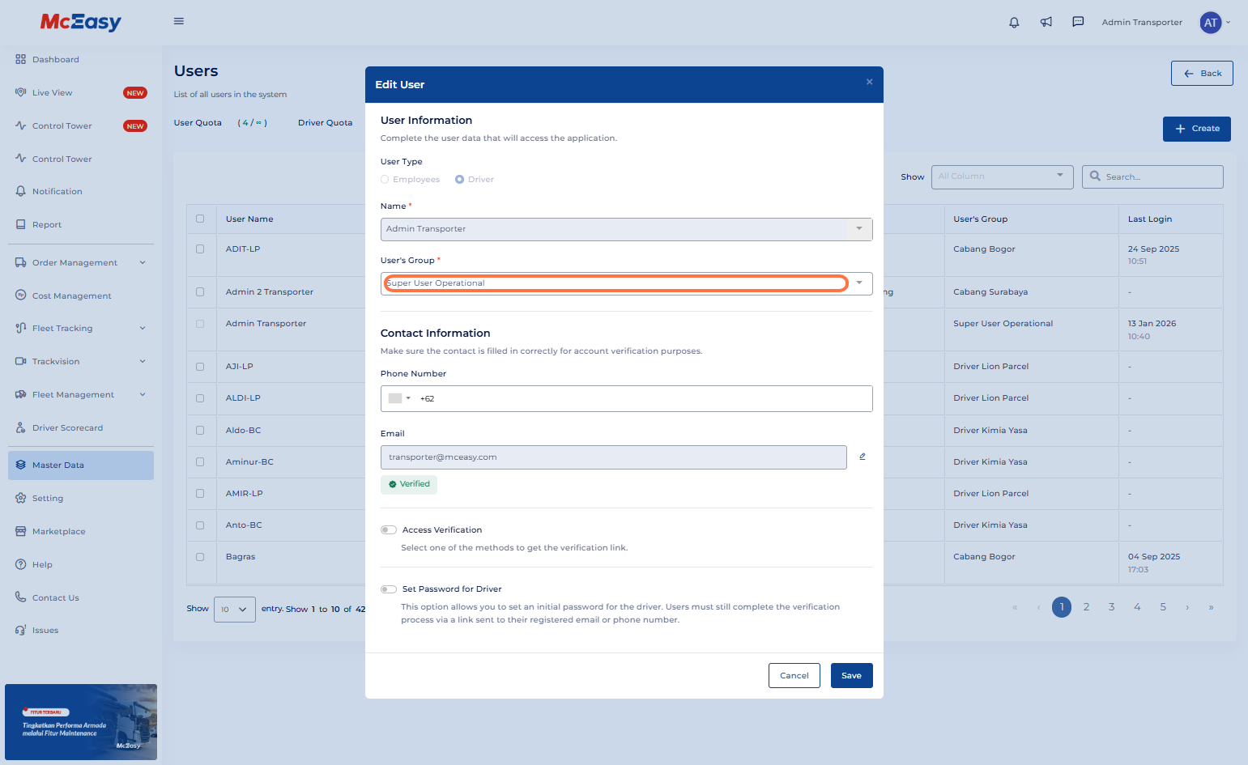1248x765 pixels.
Task: Select the Driver radio button
Action: [460, 180]
